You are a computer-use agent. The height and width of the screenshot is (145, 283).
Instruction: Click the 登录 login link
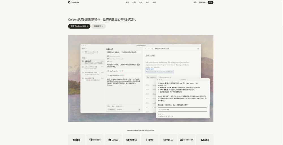(x=195, y=2)
